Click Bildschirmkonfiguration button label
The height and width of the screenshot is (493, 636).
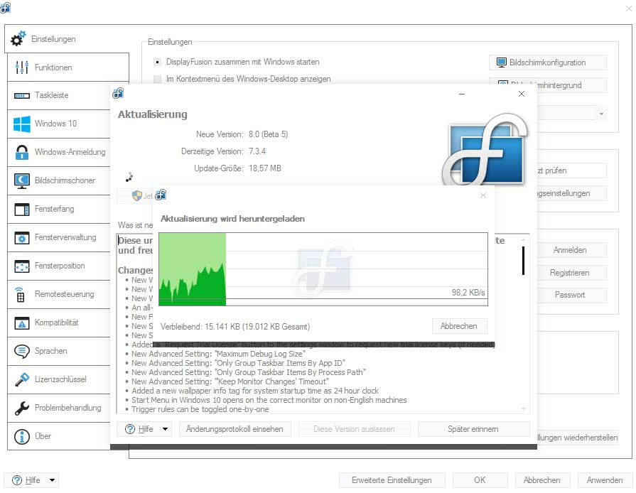coord(548,63)
